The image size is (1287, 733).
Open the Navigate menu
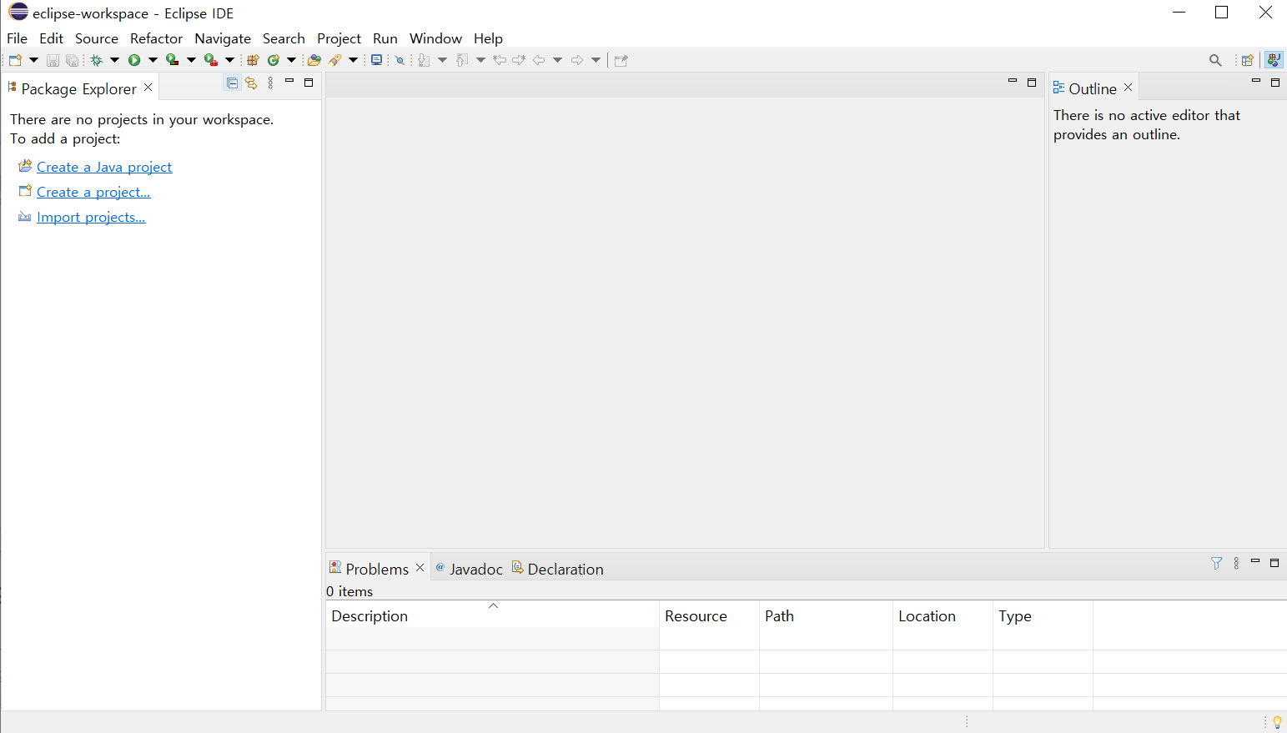point(223,38)
